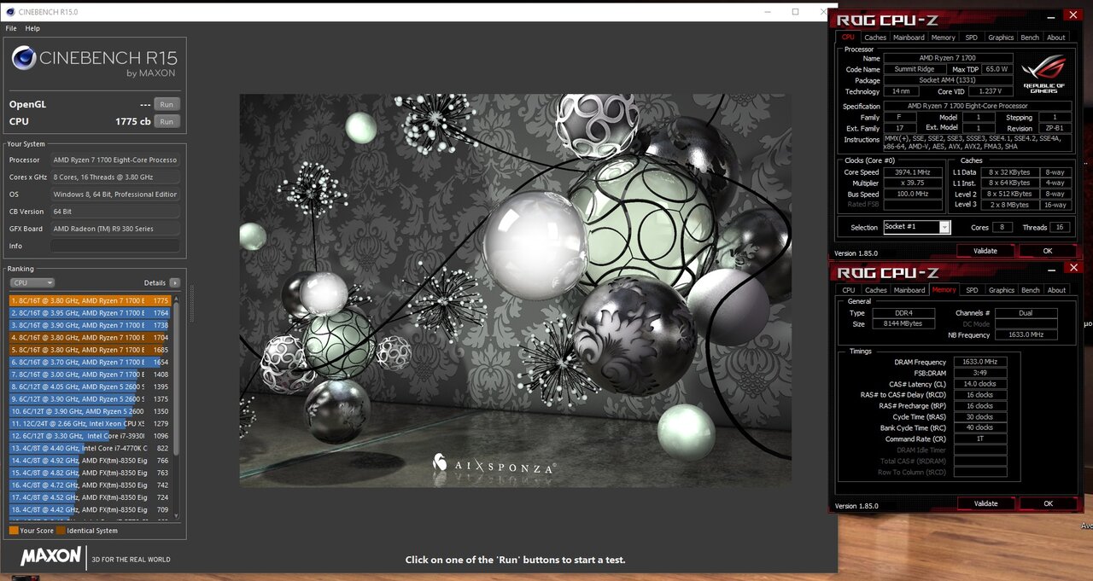1093x581 pixels.
Task: Click the Multiplier value x 39.75
Action: pyautogui.click(x=912, y=183)
